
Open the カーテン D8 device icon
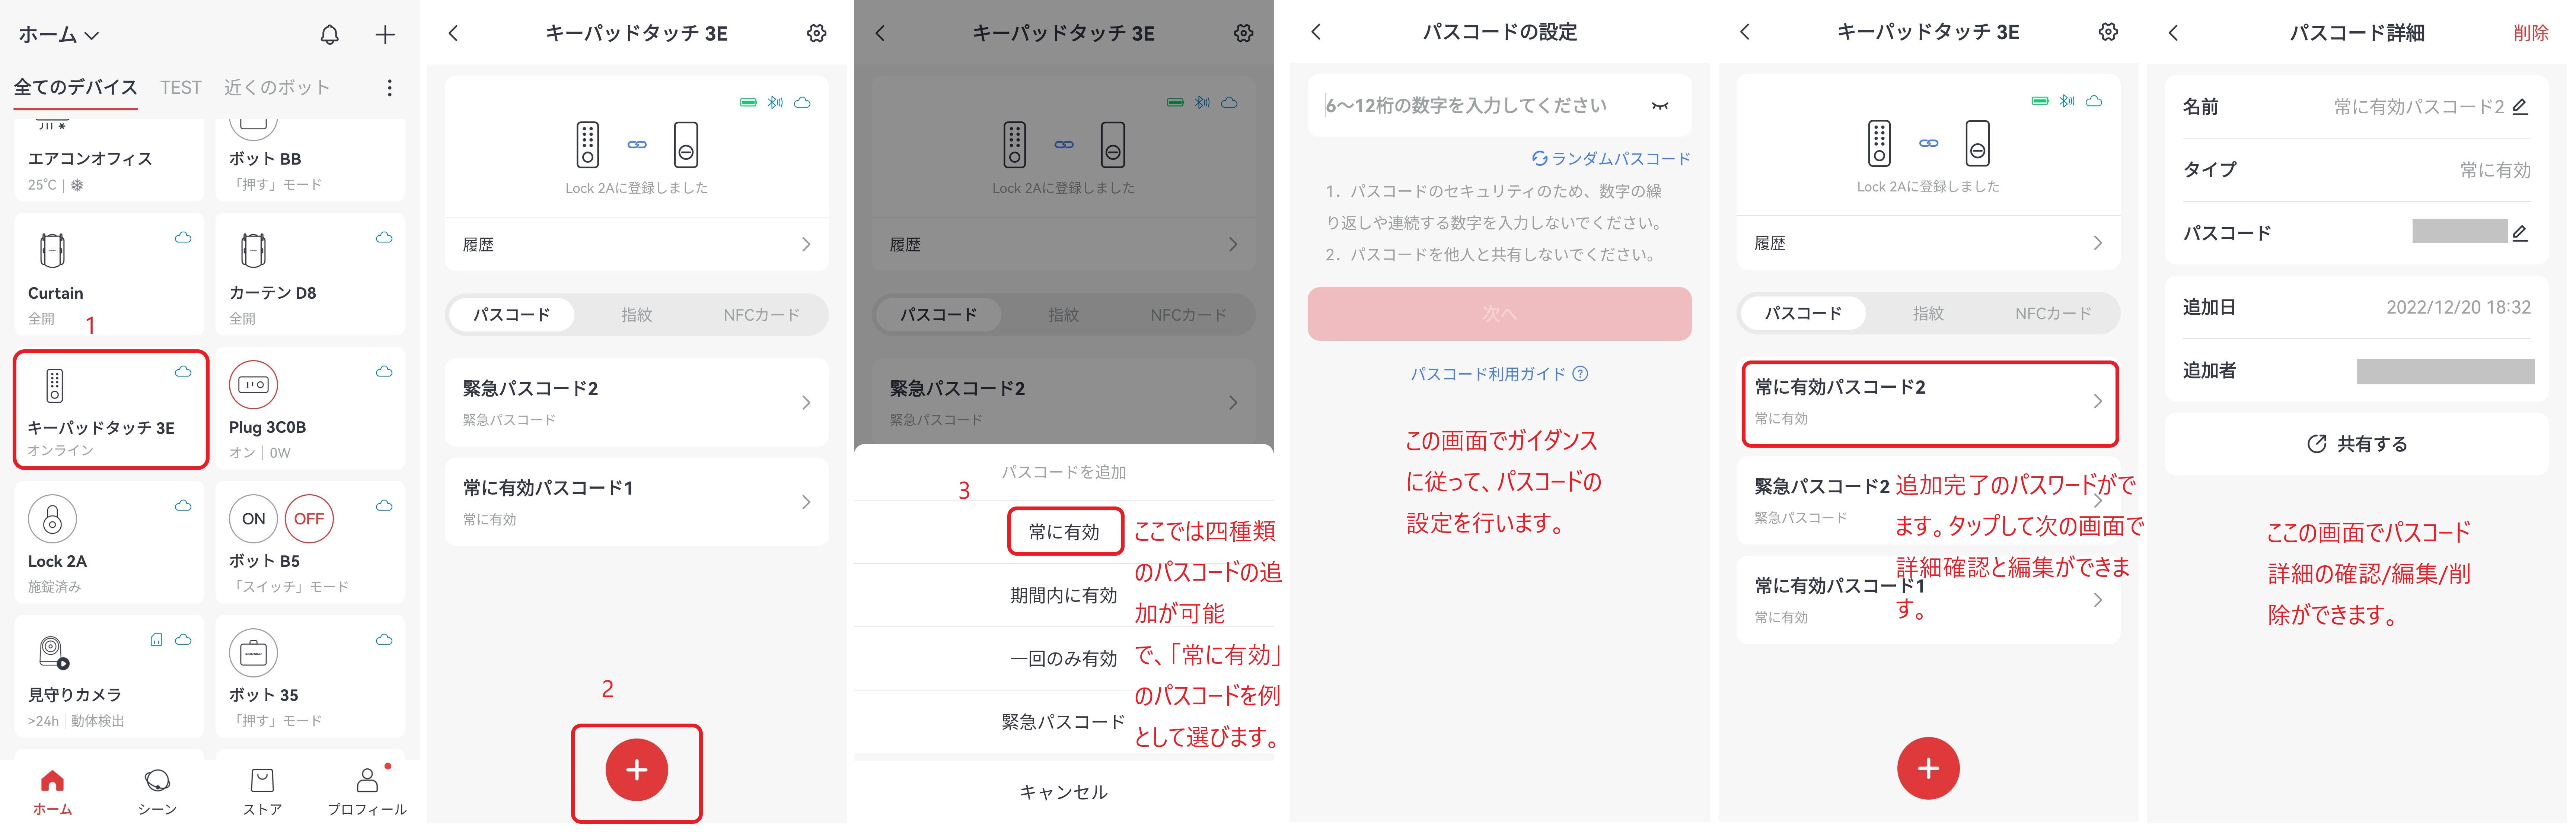coord(254,250)
